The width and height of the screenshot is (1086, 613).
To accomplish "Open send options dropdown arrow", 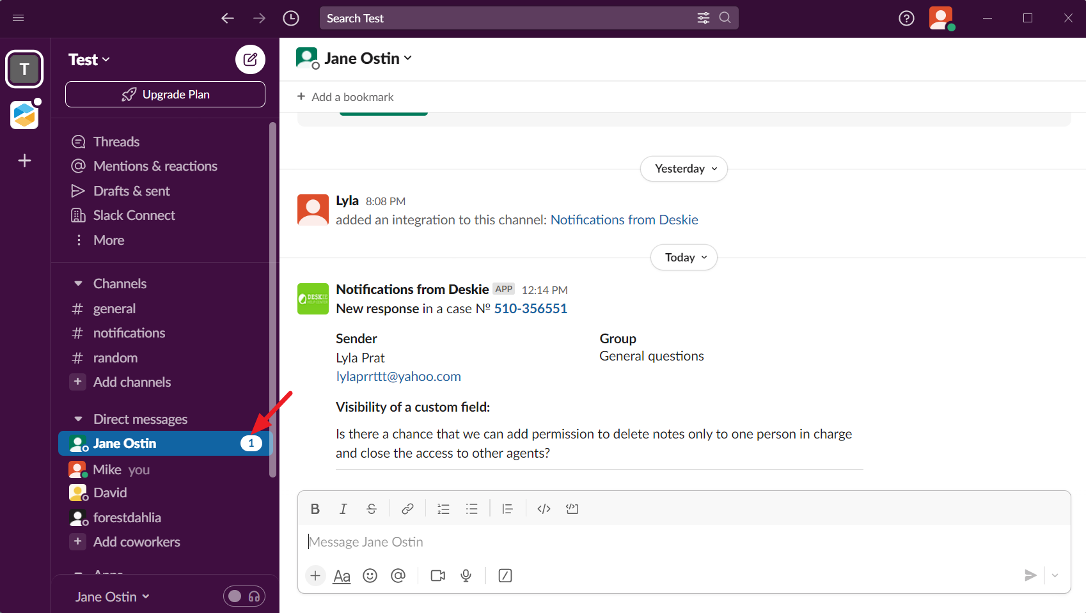I will click(1055, 575).
